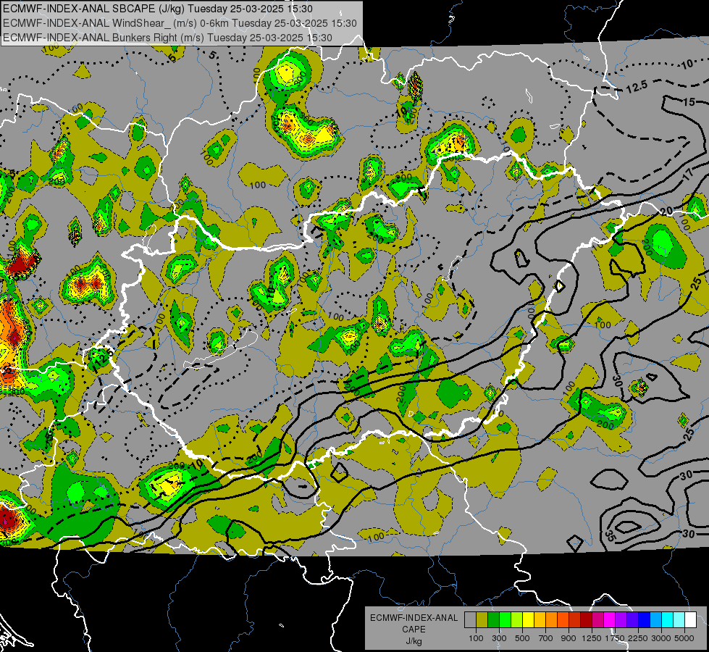Select the cyan legend swatch

(x=668, y=620)
